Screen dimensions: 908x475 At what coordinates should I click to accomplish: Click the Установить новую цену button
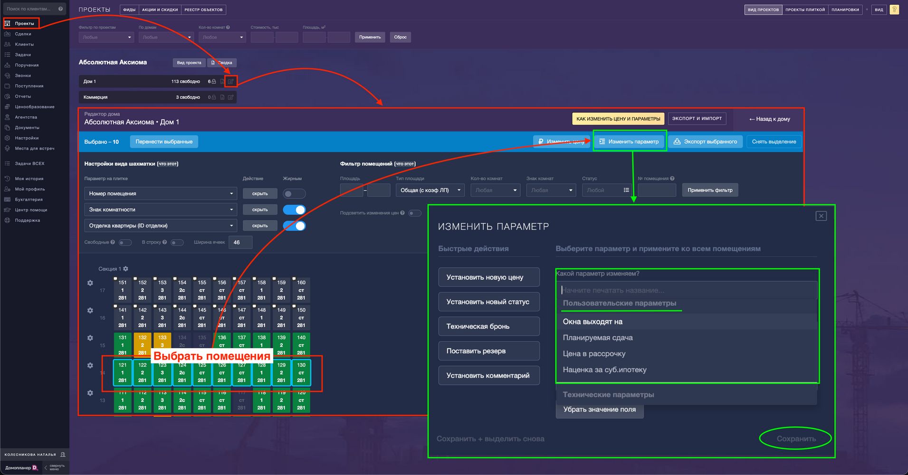coord(488,277)
